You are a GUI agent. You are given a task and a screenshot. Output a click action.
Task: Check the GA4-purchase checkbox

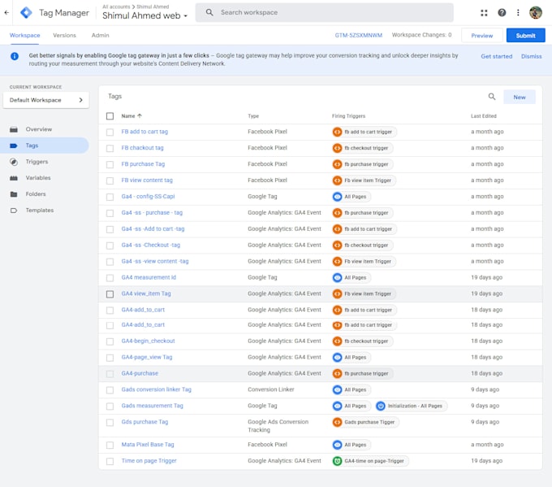pyautogui.click(x=110, y=374)
